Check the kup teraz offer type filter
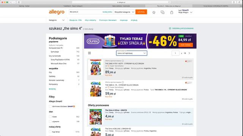The width and height of the screenshot is (243, 136). point(50,132)
